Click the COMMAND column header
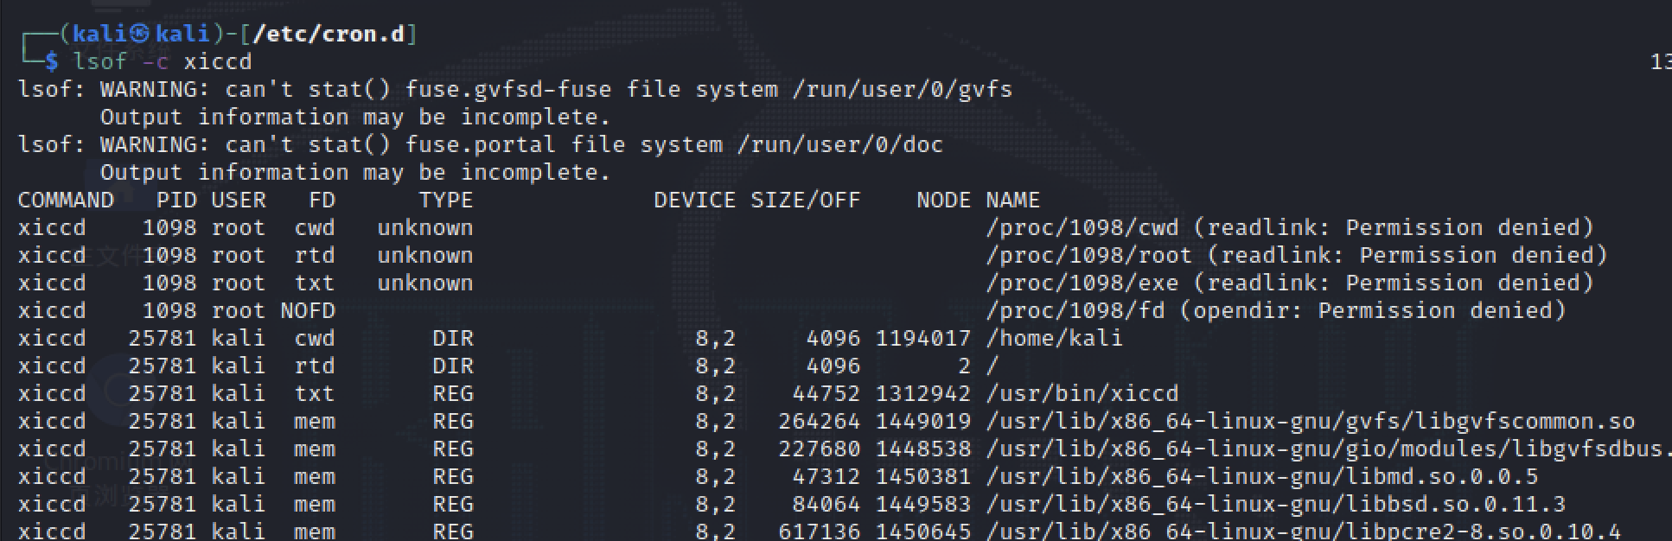The image size is (1672, 541). coord(66,200)
